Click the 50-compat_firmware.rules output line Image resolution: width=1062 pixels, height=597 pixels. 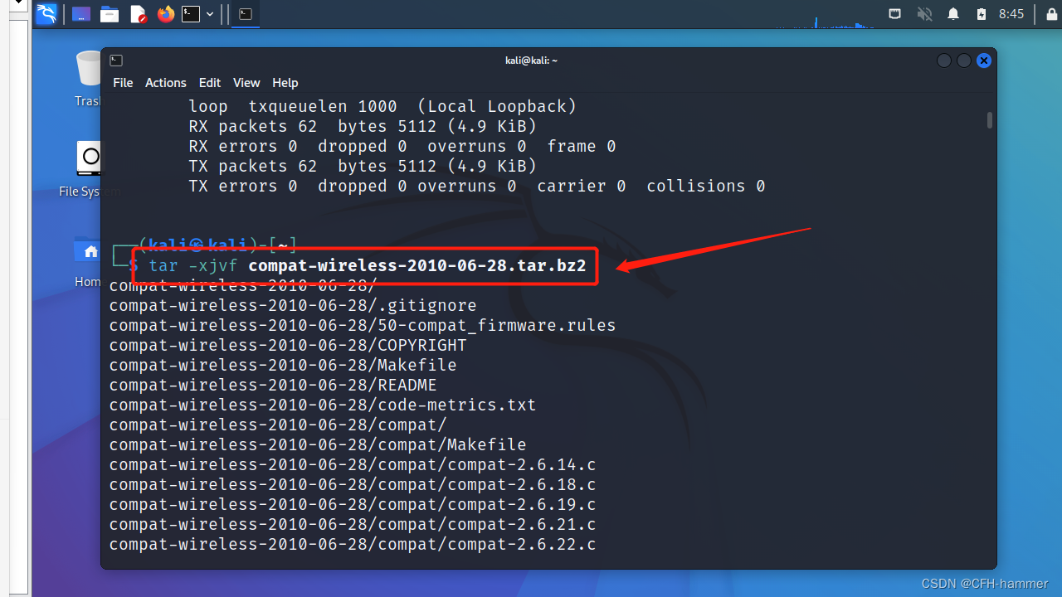click(x=363, y=325)
